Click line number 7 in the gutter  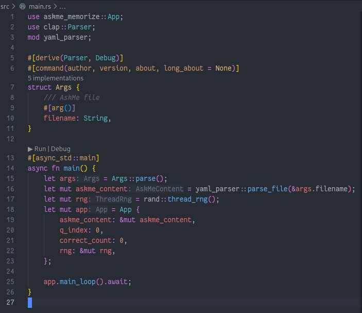[12, 87]
